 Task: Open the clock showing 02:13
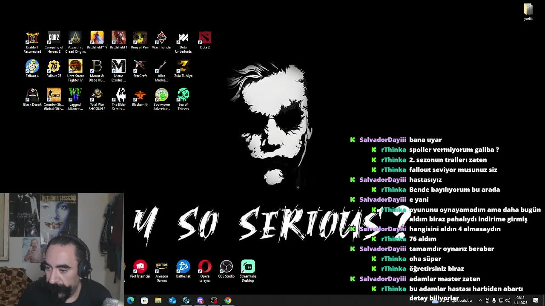[520, 300]
